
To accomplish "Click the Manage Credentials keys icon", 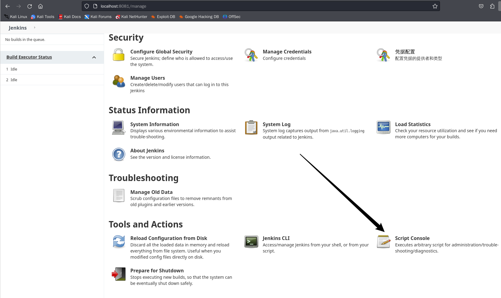I will tap(251, 55).
